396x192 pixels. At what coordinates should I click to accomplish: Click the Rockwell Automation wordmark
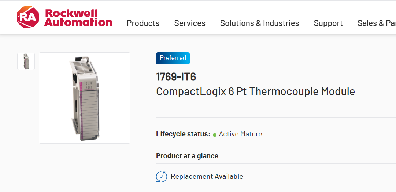point(78,18)
